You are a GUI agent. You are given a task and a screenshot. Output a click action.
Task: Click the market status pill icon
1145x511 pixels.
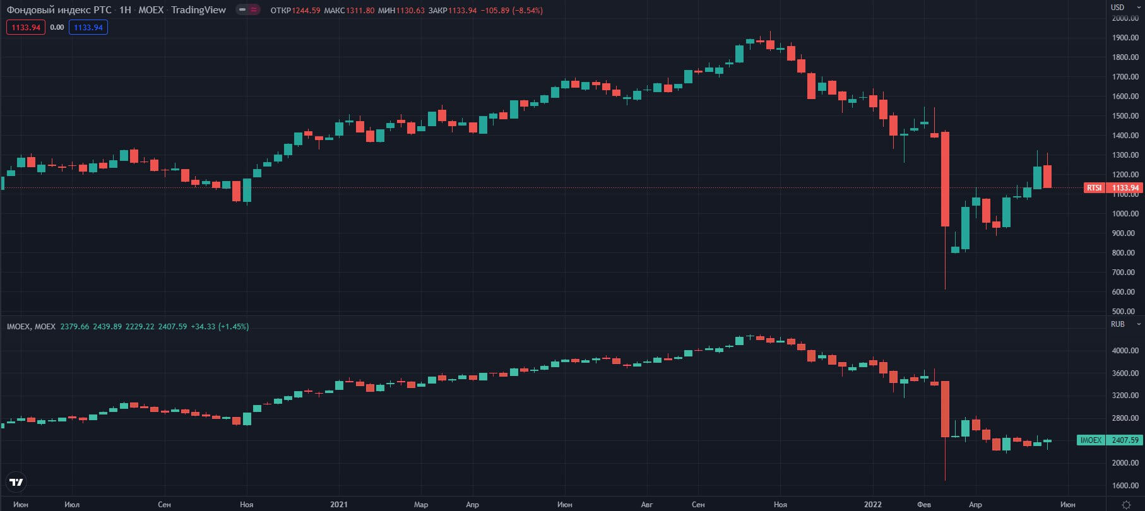click(248, 10)
